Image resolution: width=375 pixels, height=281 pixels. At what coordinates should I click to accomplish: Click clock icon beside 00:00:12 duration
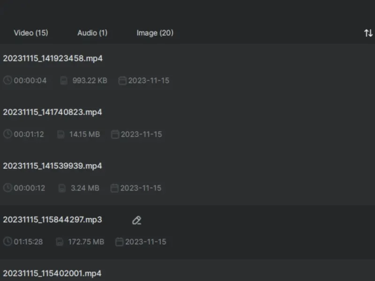(x=7, y=188)
